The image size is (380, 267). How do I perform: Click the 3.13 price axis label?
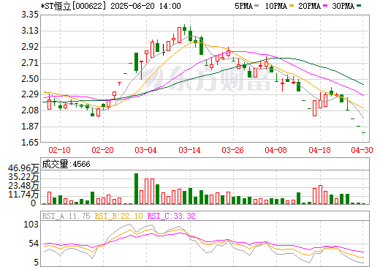pyautogui.click(x=30, y=31)
